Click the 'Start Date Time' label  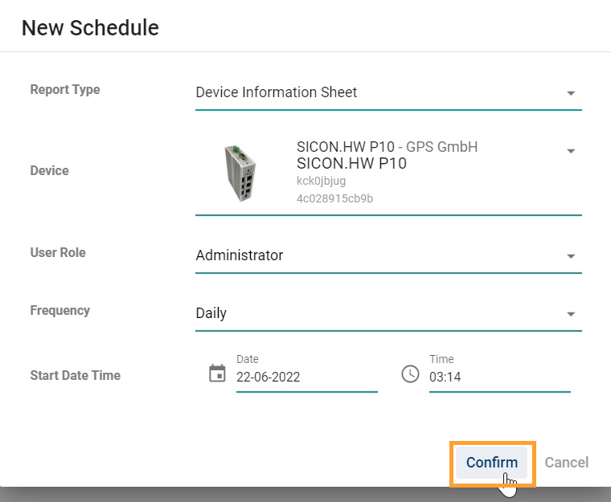(x=75, y=375)
